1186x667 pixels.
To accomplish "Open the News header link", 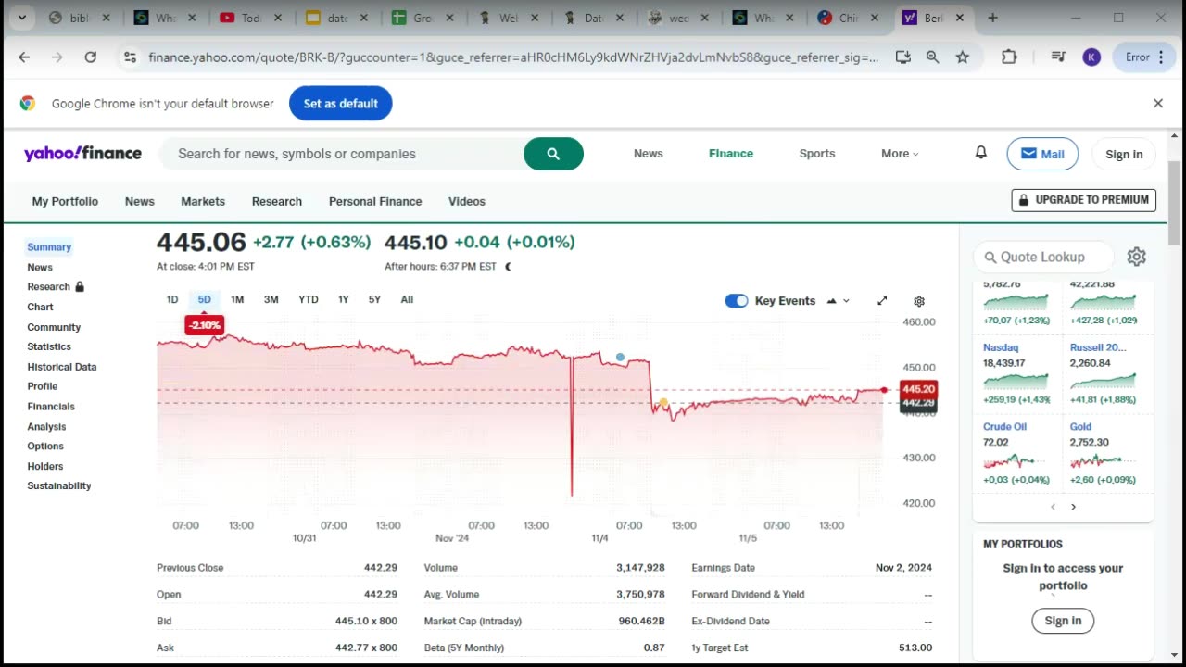I will (x=648, y=154).
